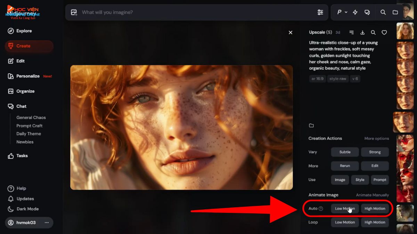Click the Use Image button
The width and height of the screenshot is (417, 234).
(x=340, y=180)
